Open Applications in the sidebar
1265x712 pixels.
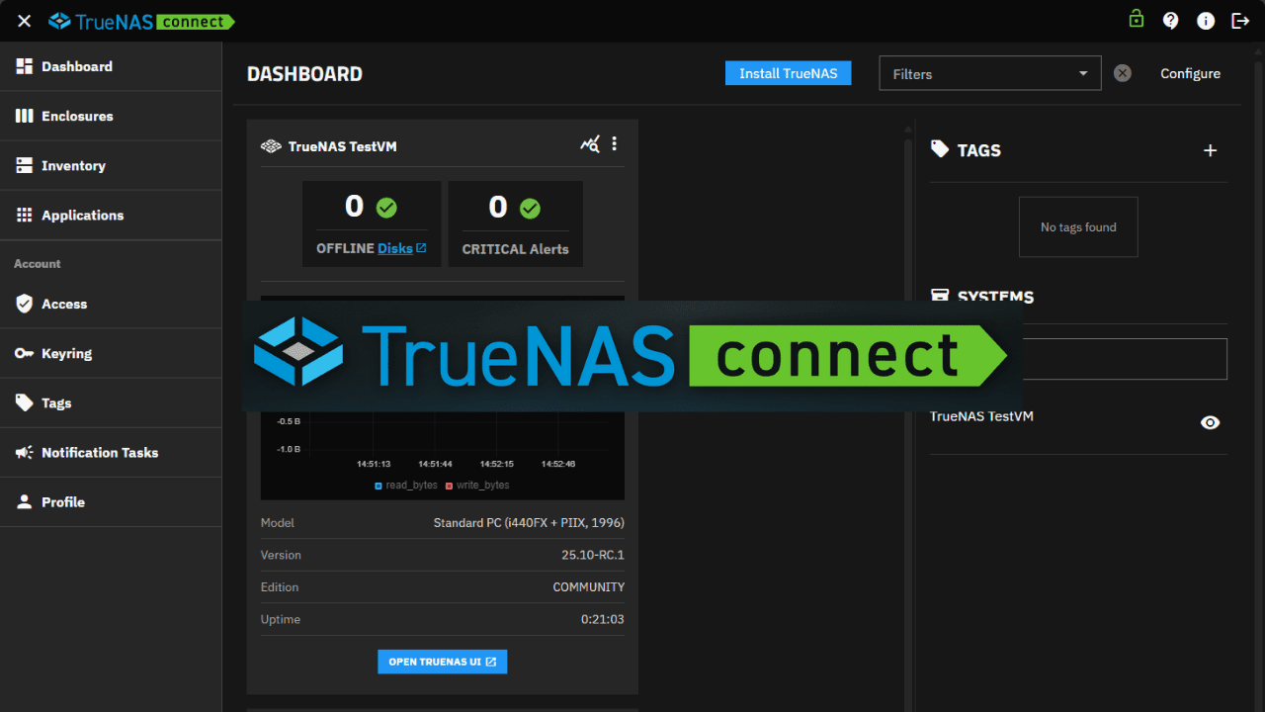point(111,215)
